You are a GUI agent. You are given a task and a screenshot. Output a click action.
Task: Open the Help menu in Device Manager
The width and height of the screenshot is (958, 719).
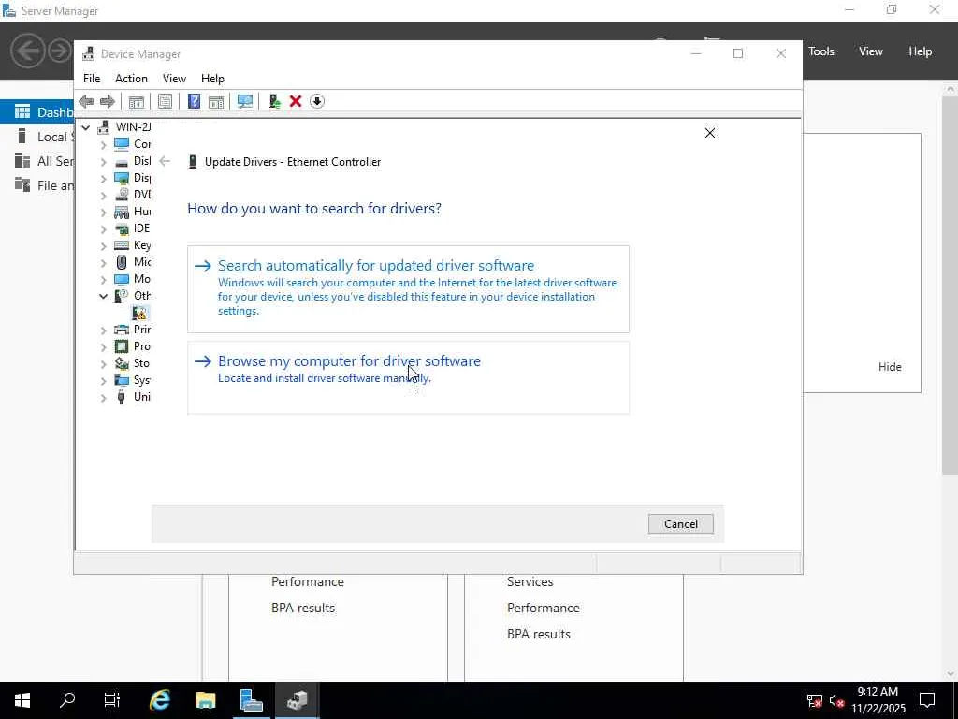212,79
